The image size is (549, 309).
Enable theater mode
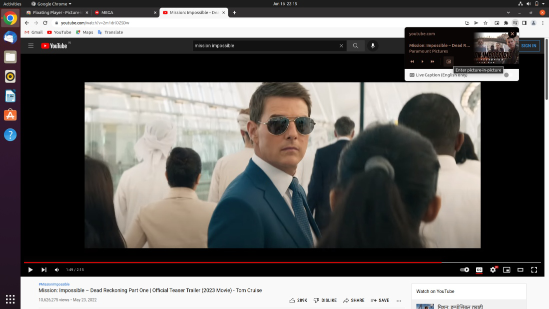(521, 270)
